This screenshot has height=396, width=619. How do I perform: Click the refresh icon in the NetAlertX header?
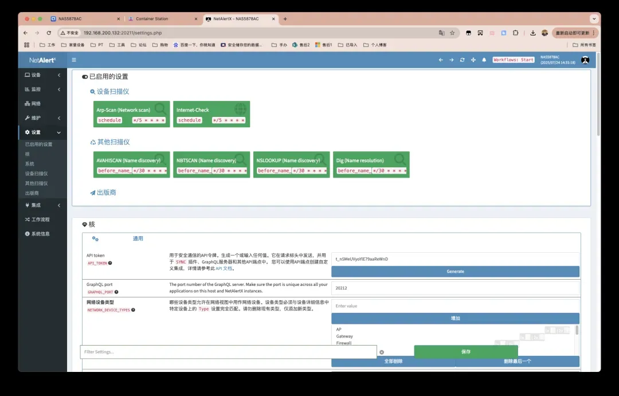pyautogui.click(x=462, y=60)
